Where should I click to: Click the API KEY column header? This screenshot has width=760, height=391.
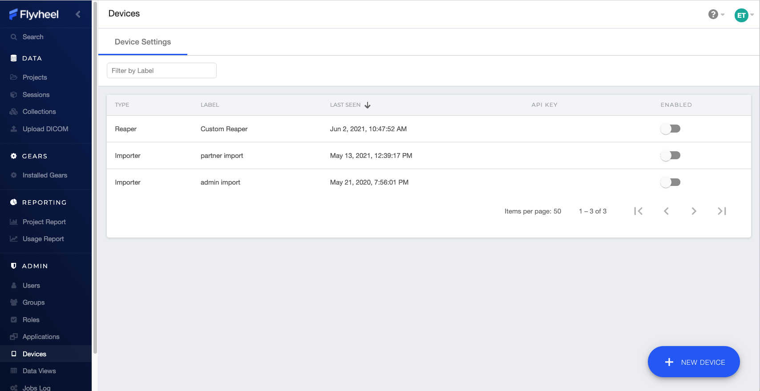click(544, 105)
